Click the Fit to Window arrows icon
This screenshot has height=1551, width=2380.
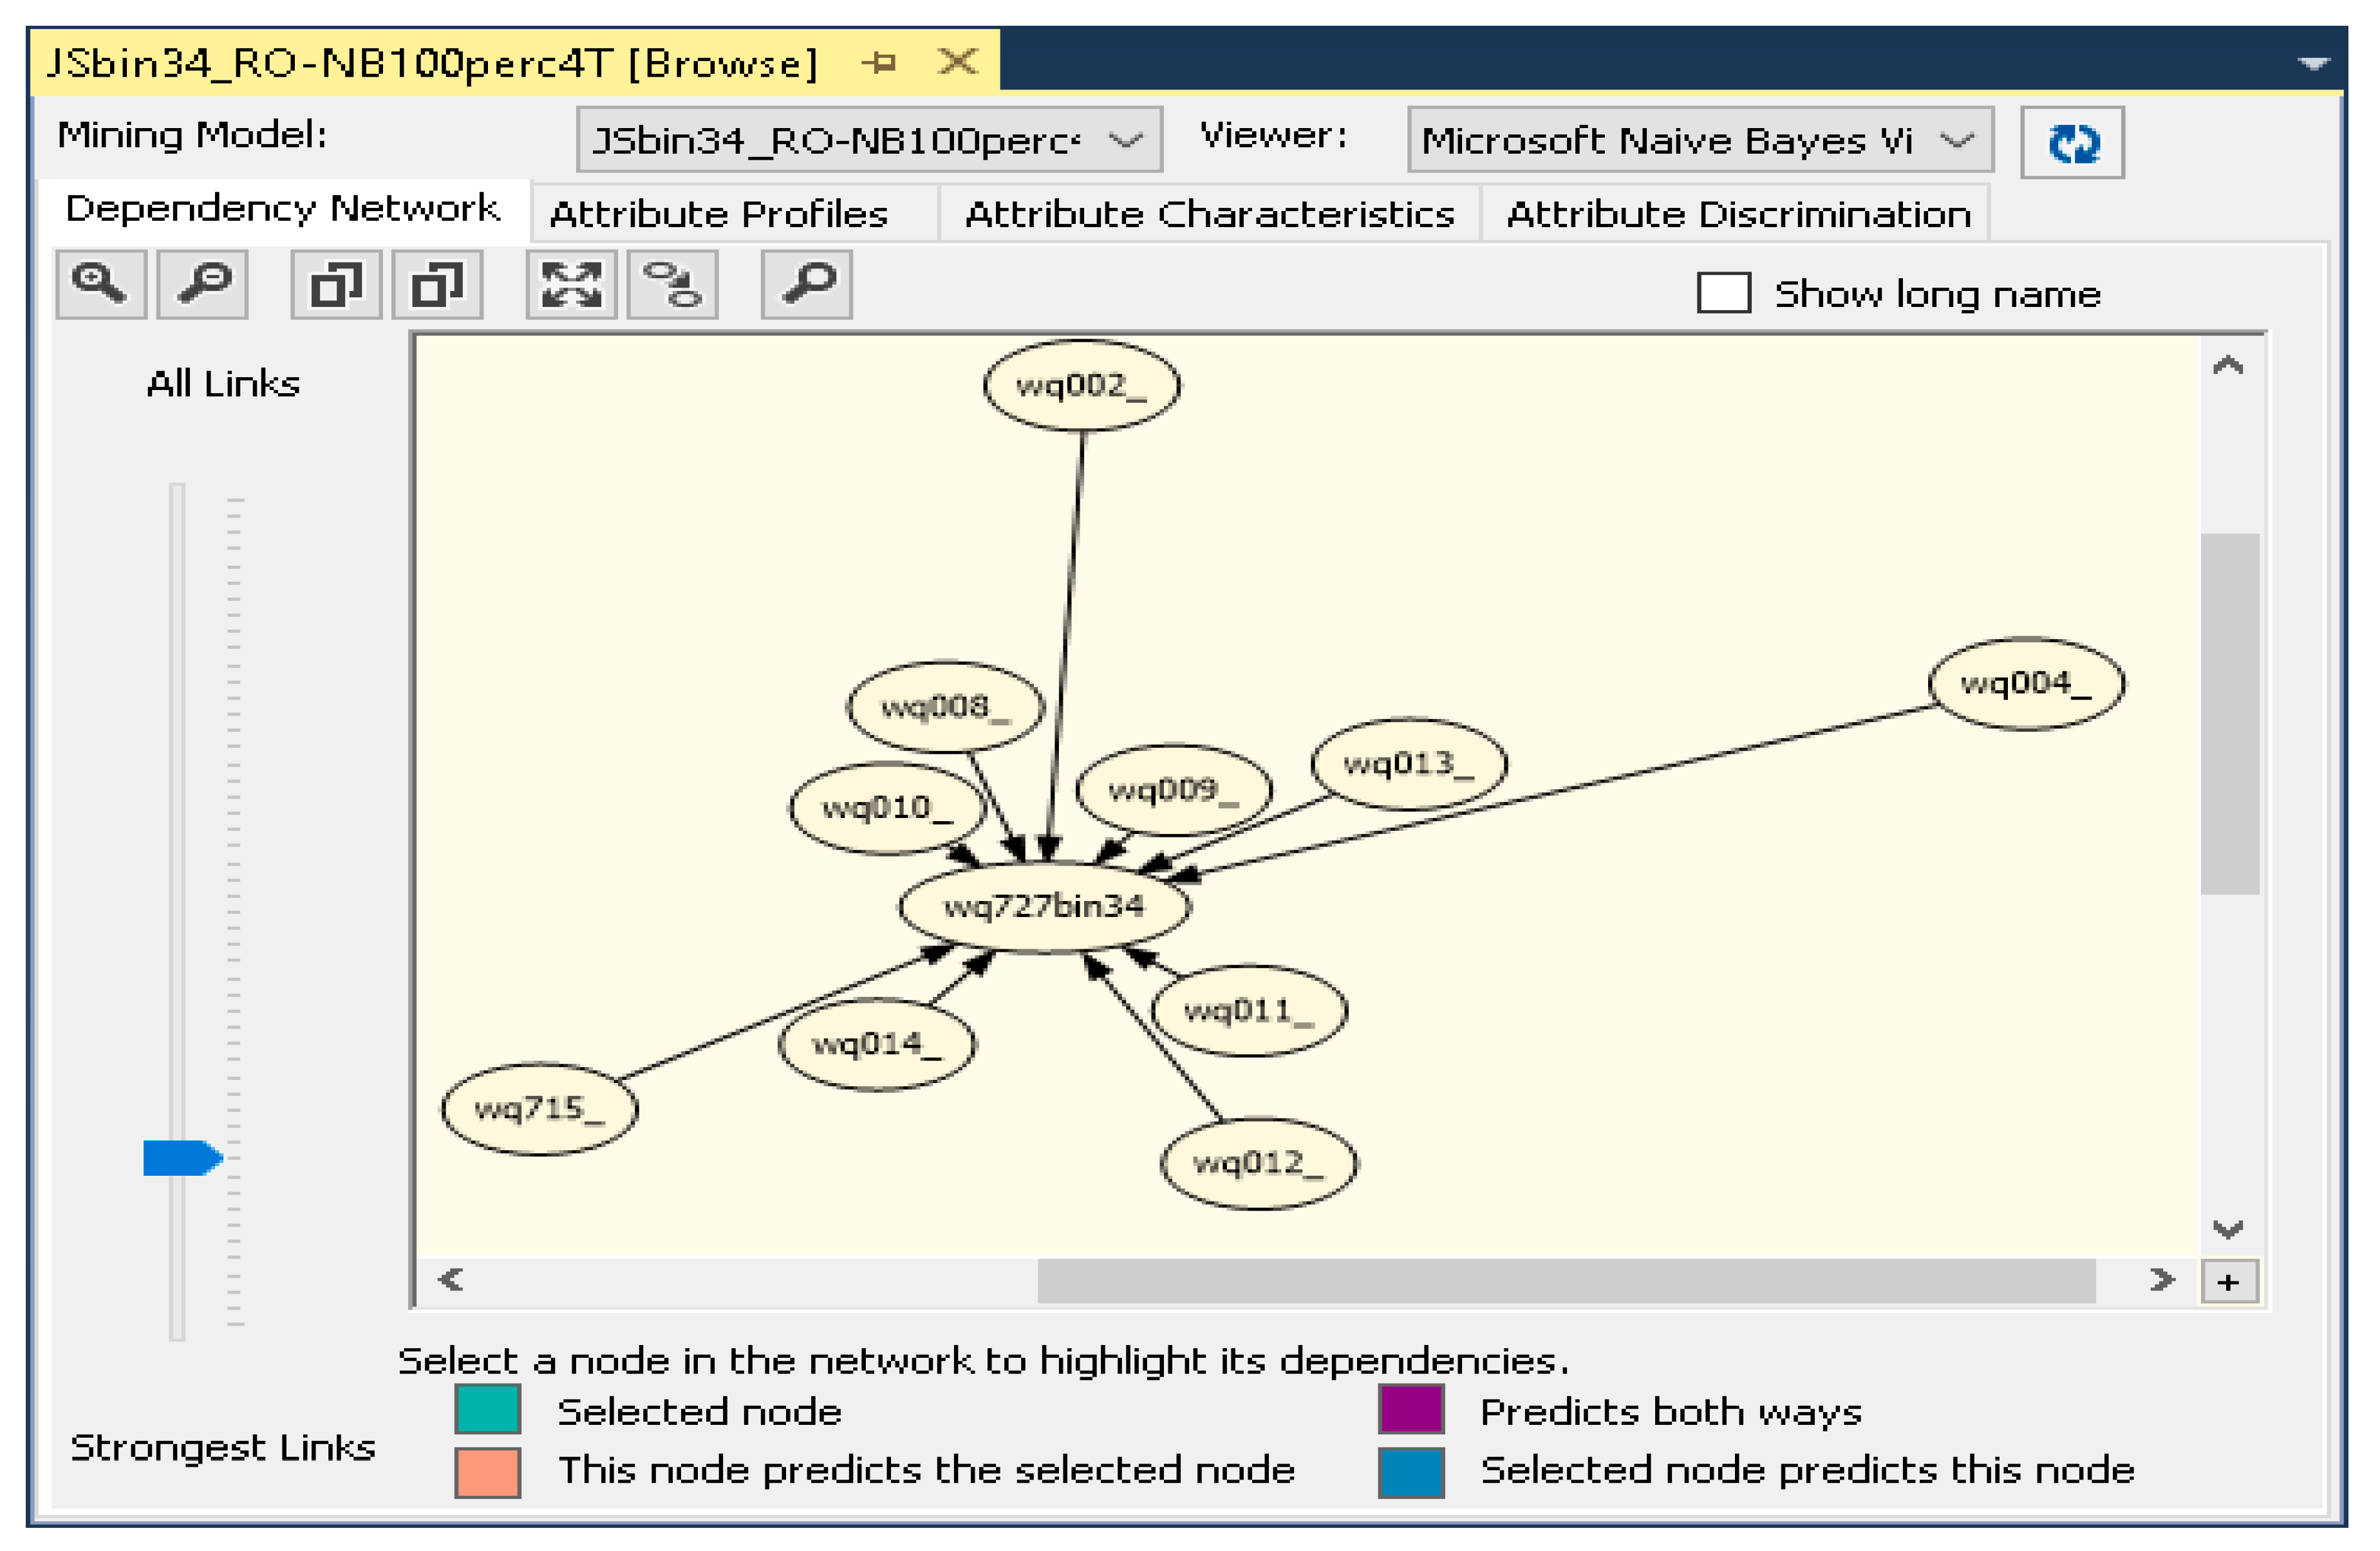(x=571, y=285)
